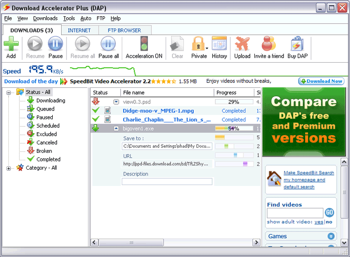Click the Upload airplane icon
Viewport: 350px width, 257px height.
[242, 44]
